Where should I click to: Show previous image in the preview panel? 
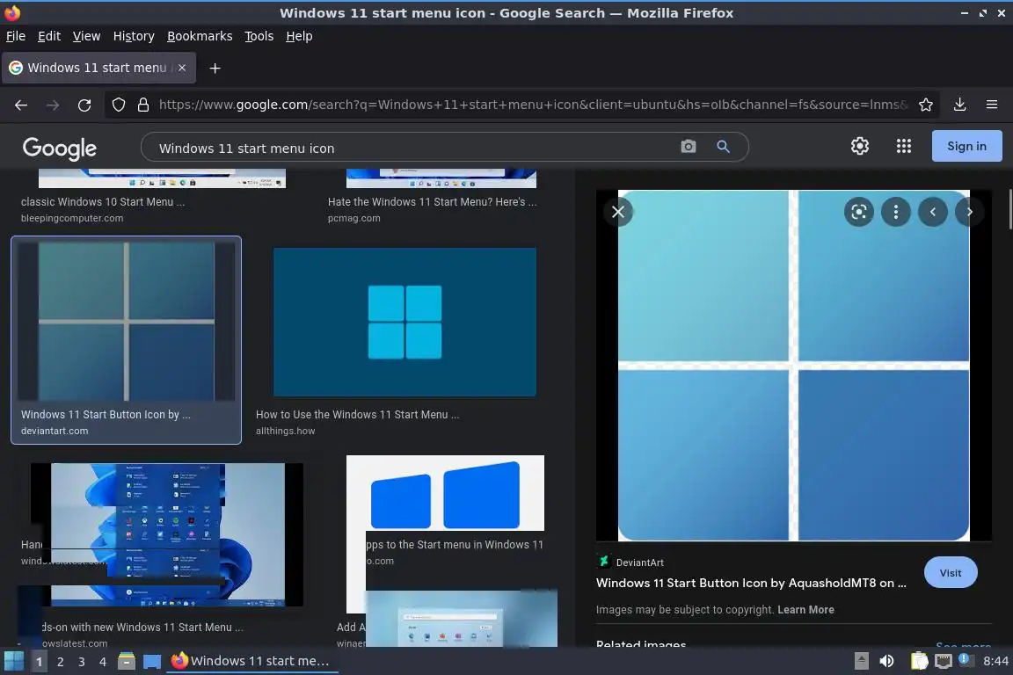tap(932, 212)
